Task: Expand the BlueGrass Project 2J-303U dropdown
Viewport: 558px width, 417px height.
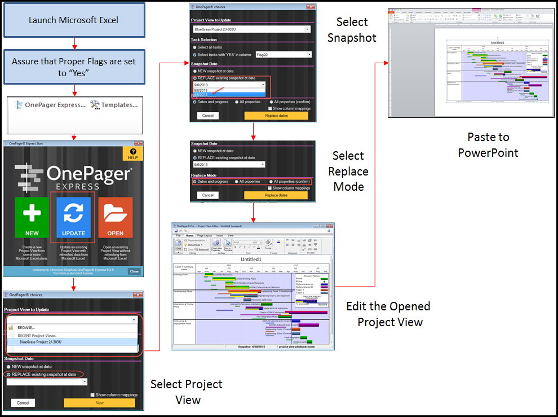Action: 307,29
